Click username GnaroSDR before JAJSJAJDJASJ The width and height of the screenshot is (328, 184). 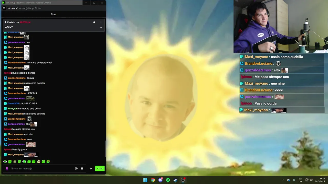(x=13, y=103)
